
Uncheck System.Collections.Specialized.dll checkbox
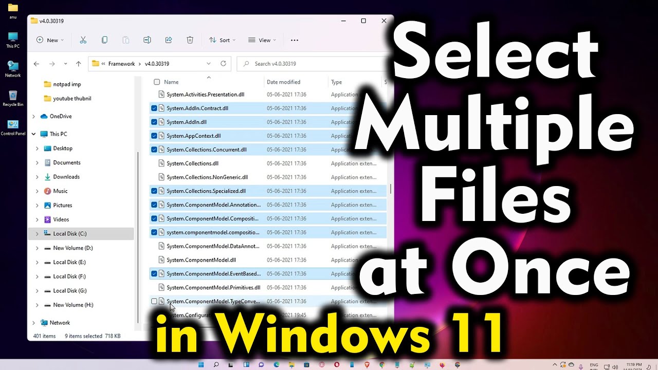pyautogui.click(x=154, y=191)
